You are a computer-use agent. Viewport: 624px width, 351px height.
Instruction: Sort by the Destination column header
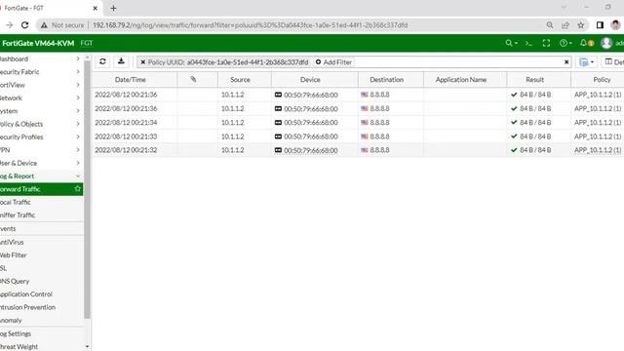[390, 80]
